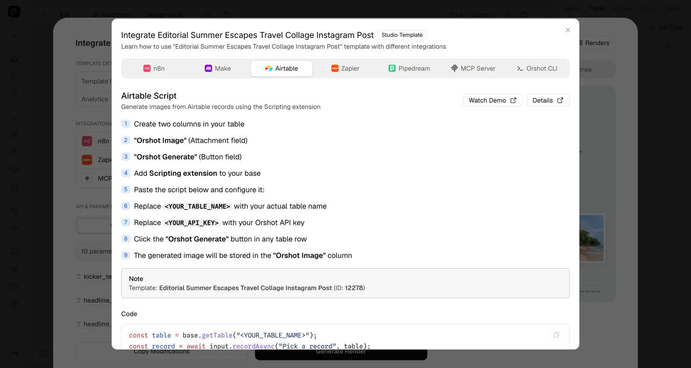
Task: Click step 8 about the Orshot Generate button
Action: click(x=220, y=239)
